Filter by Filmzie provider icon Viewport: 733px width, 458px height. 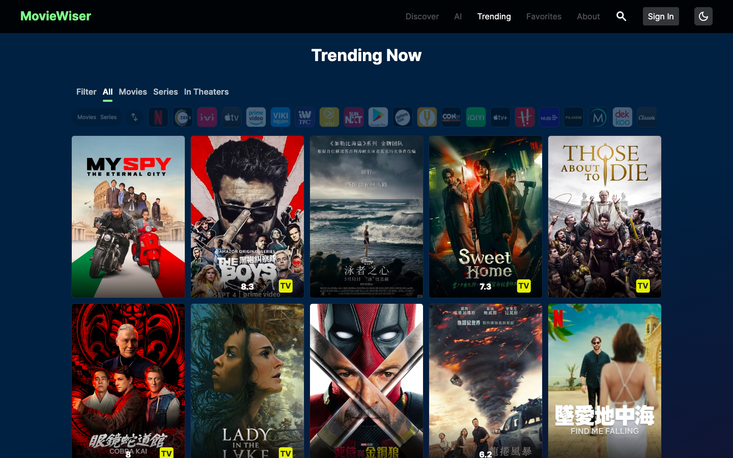coord(574,118)
